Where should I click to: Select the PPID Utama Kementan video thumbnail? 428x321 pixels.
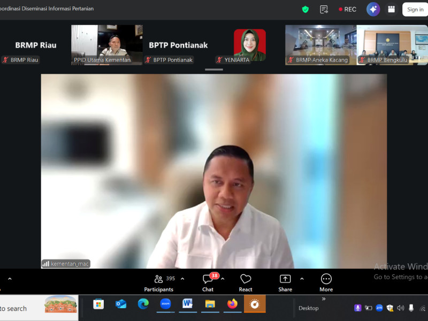[x=106, y=45]
